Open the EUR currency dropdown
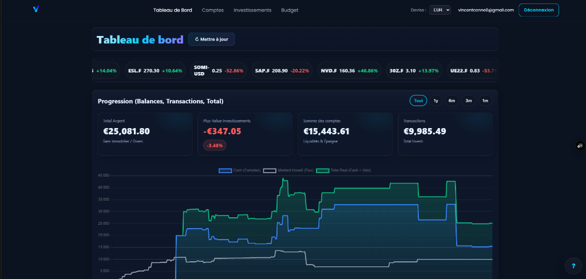The image size is (586, 279). tap(439, 10)
